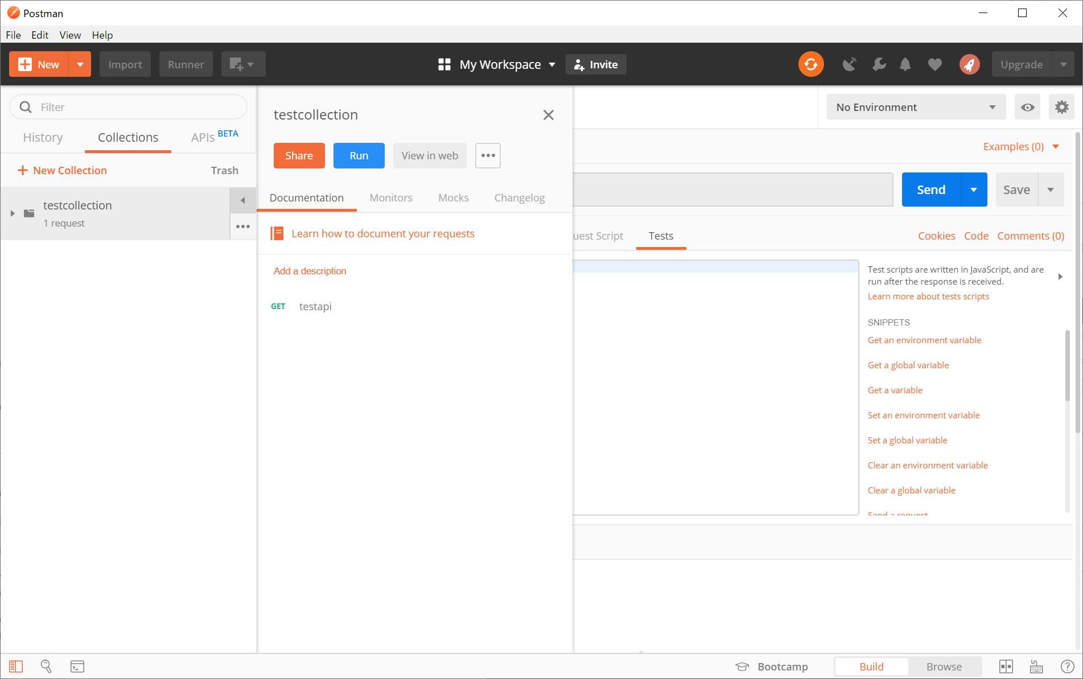The height and width of the screenshot is (679, 1083).
Task: Click the Bootcamp graduation cap
Action: [742, 666]
